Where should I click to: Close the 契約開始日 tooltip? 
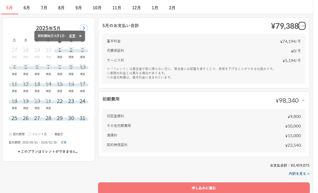(x=80, y=36)
